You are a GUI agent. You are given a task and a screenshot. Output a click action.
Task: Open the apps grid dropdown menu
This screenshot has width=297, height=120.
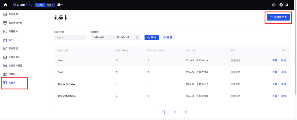(60, 5)
